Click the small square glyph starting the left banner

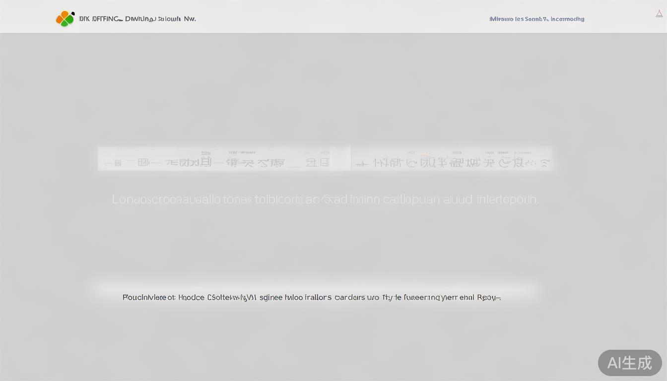coord(118,162)
